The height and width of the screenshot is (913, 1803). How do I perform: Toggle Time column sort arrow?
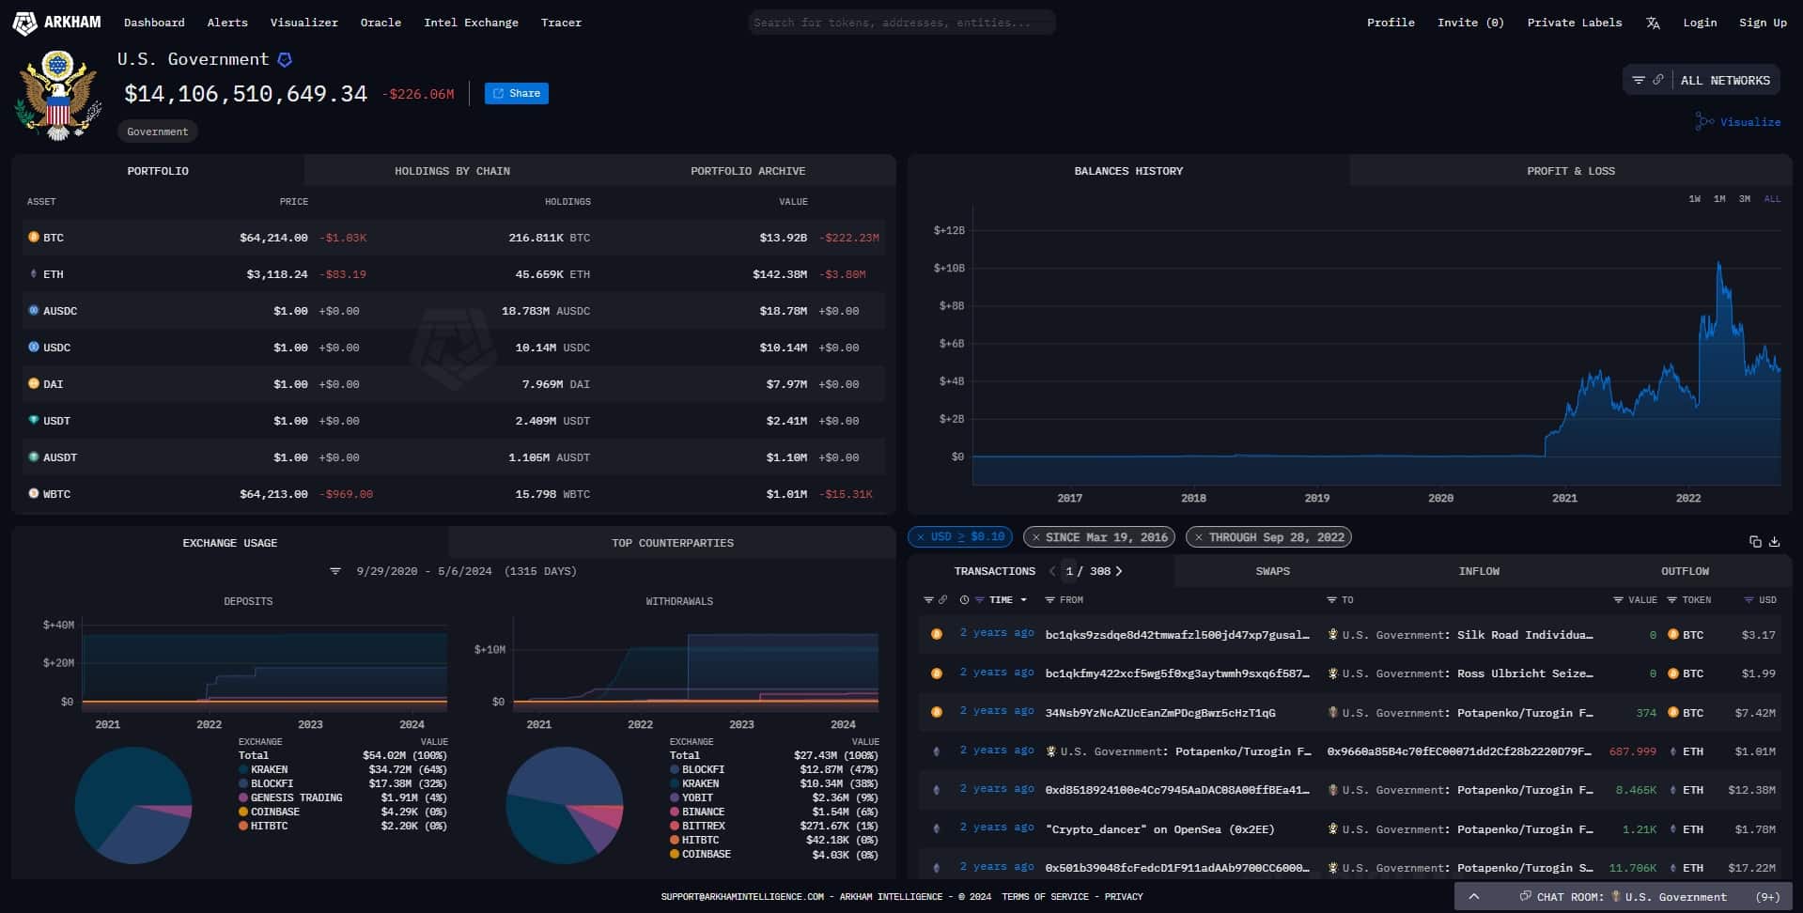click(x=1023, y=600)
